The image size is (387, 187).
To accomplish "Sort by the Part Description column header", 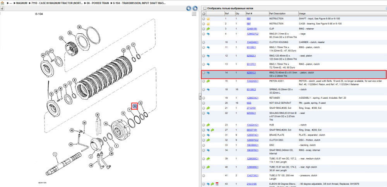I will pyautogui.click(x=283, y=14).
